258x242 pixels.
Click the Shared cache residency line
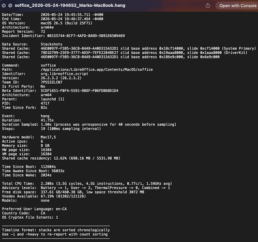tap(61, 158)
